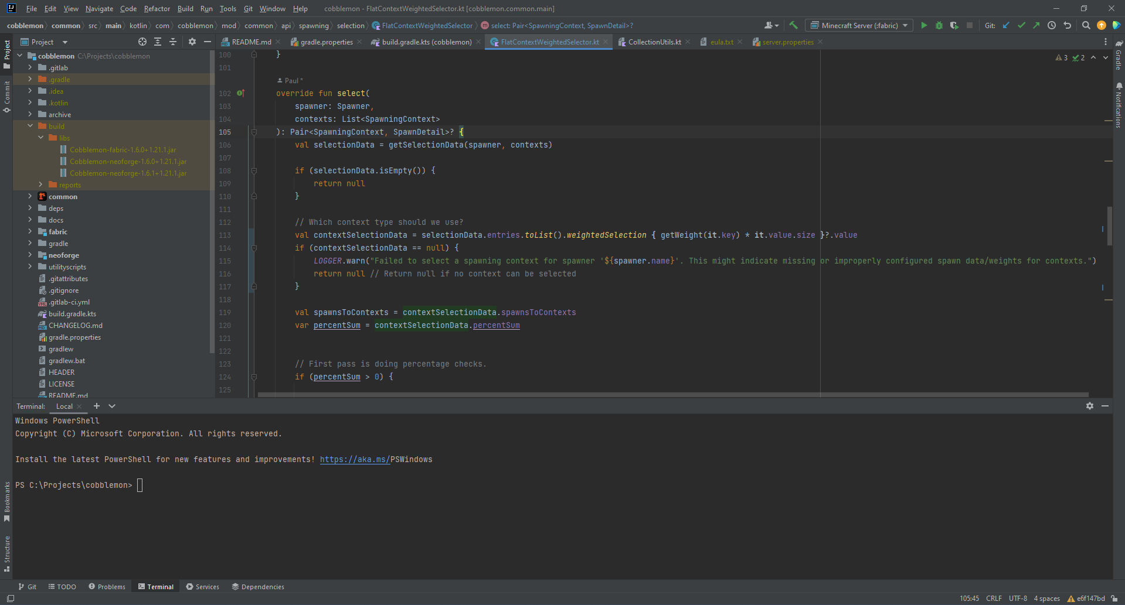The image size is (1125, 605).
Task: Expand the reports folder
Action: pyautogui.click(x=40, y=184)
